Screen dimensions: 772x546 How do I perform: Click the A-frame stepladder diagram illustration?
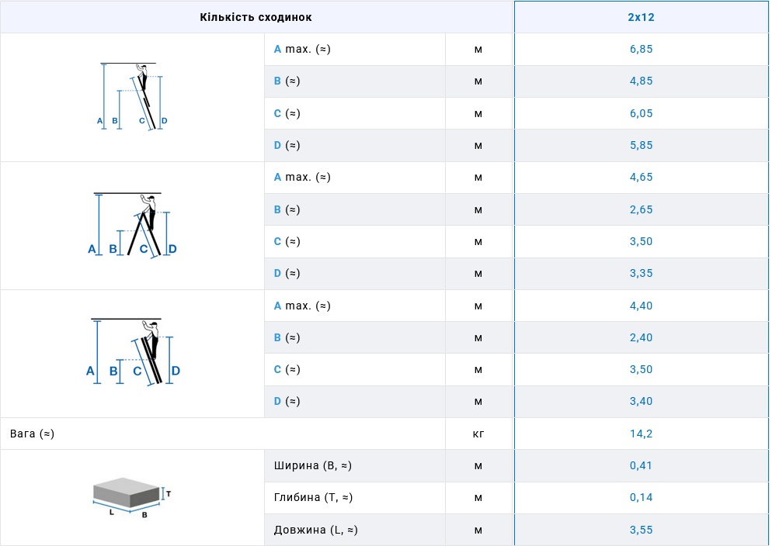coord(132,225)
